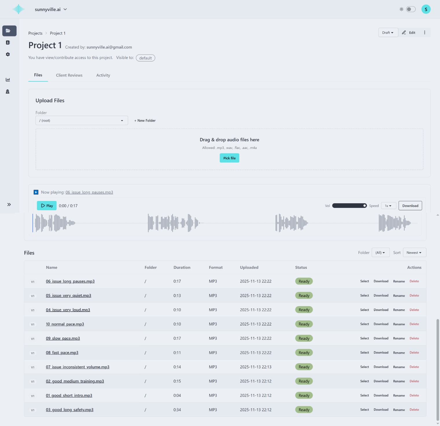Switch to the Client Reviews tab
Viewport: 440px width, 426px height.
[x=69, y=75]
